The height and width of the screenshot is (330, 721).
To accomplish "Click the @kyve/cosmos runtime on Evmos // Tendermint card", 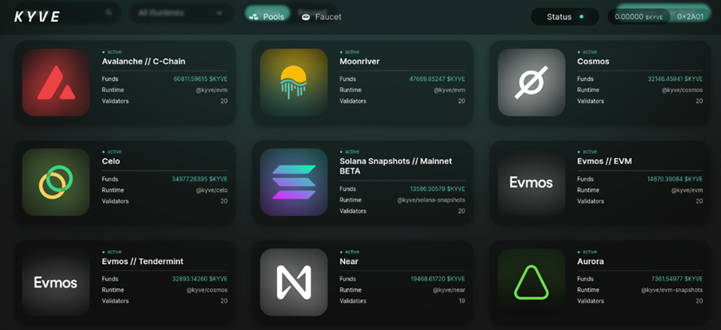I will [x=207, y=290].
